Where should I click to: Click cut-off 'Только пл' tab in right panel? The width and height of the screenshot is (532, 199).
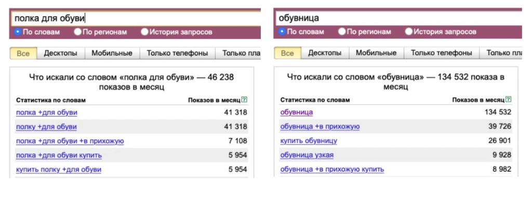(x=501, y=53)
